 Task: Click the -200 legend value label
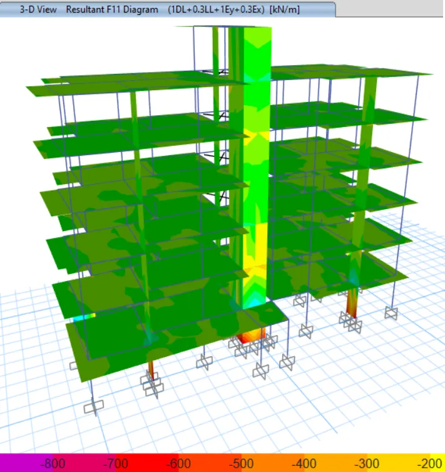429,464
